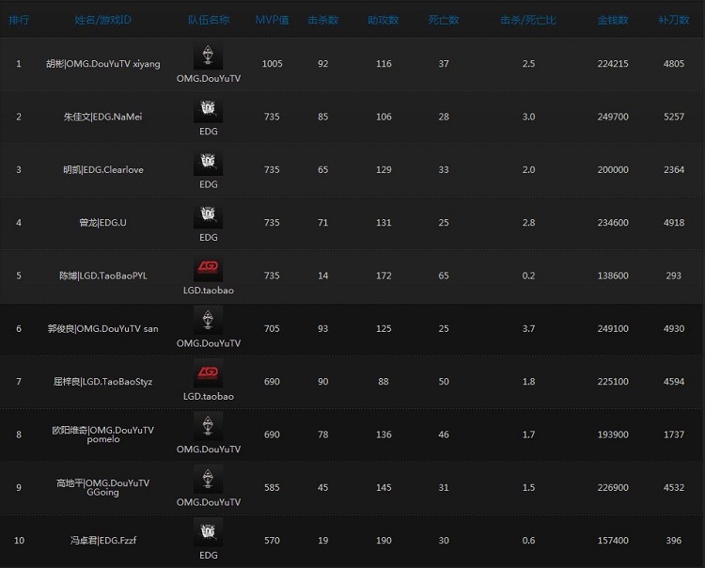Open player 曾龙|EDG.U's profile link
Screen dimensions: 705x568
pos(102,223)
